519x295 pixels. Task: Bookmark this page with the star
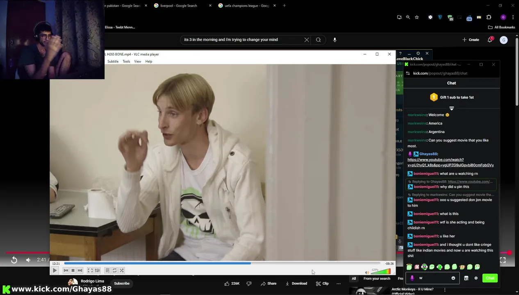[417, 17]
